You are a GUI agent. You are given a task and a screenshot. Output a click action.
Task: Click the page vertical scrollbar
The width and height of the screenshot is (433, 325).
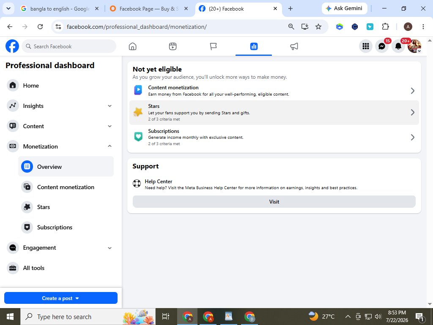(x=430, y=172)
